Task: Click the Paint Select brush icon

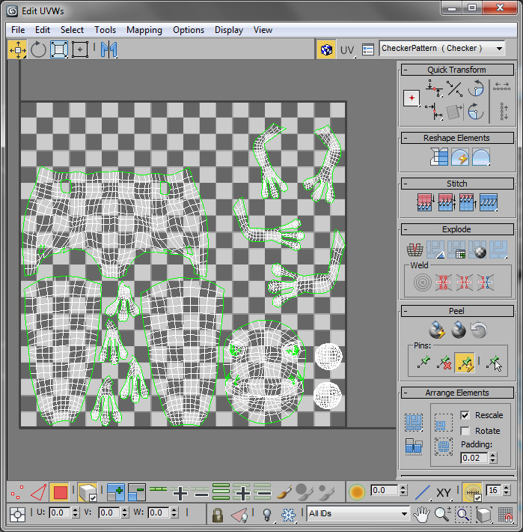Action: pos(284,492)
